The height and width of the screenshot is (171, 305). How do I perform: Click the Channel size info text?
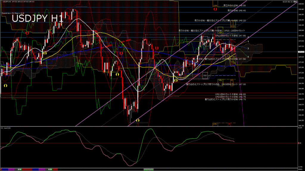13,13
